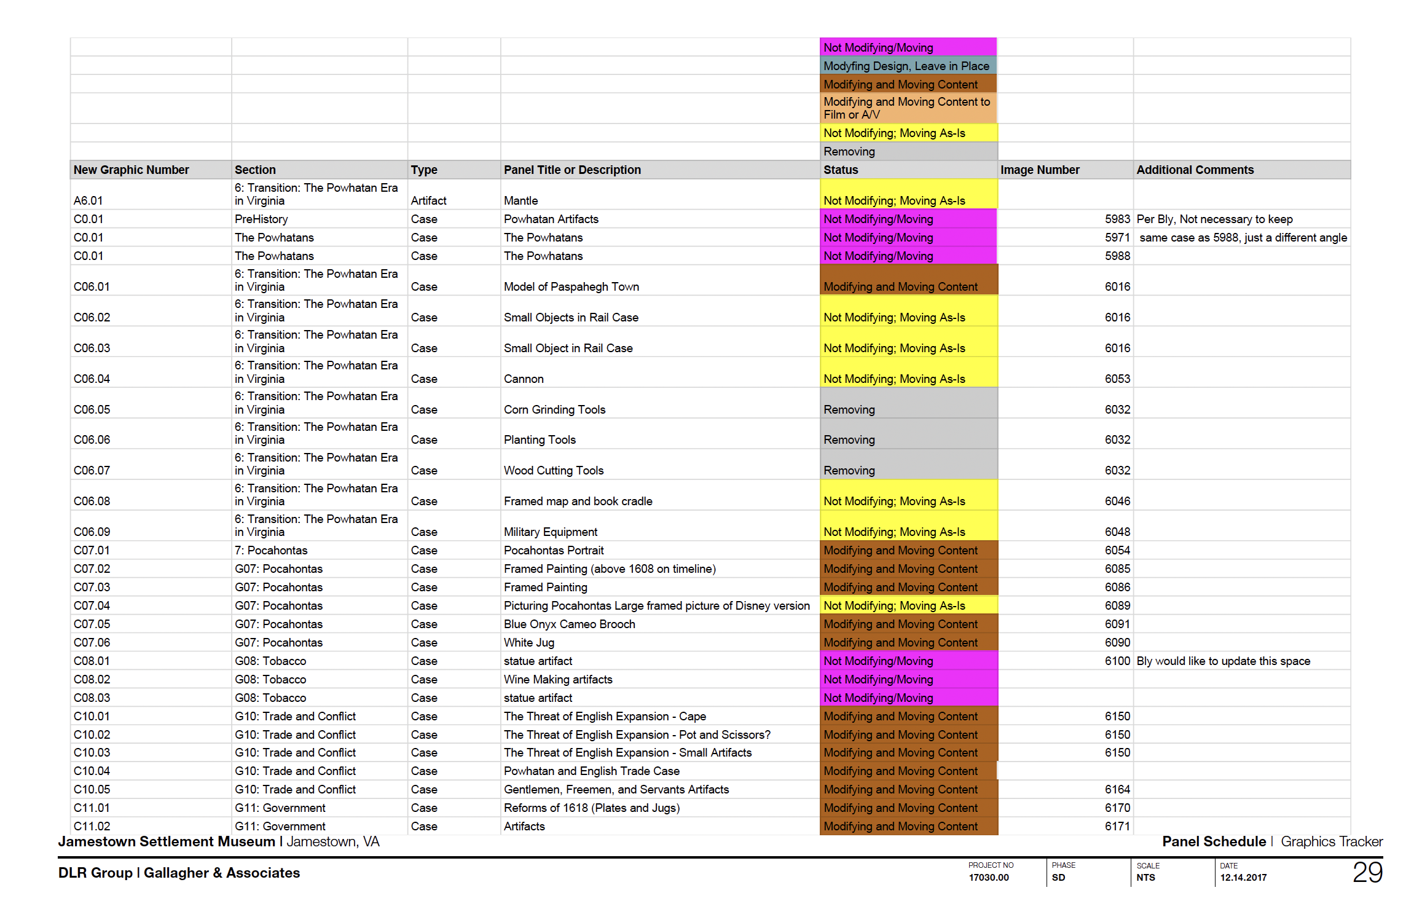Click the orange Film or A/V legend cell
This screenshot has width=1422, height=917.
click(907, 108)
